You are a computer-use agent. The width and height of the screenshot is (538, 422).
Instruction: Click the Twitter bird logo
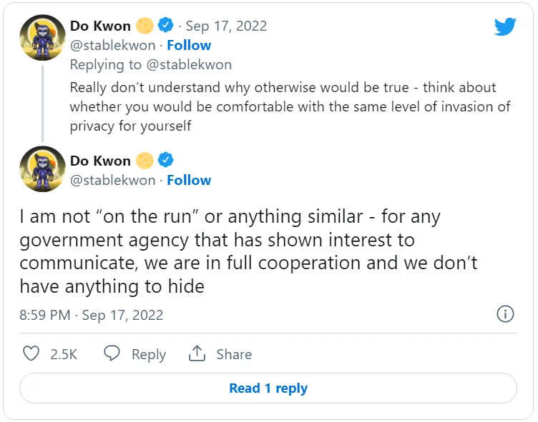pos(505,27)
